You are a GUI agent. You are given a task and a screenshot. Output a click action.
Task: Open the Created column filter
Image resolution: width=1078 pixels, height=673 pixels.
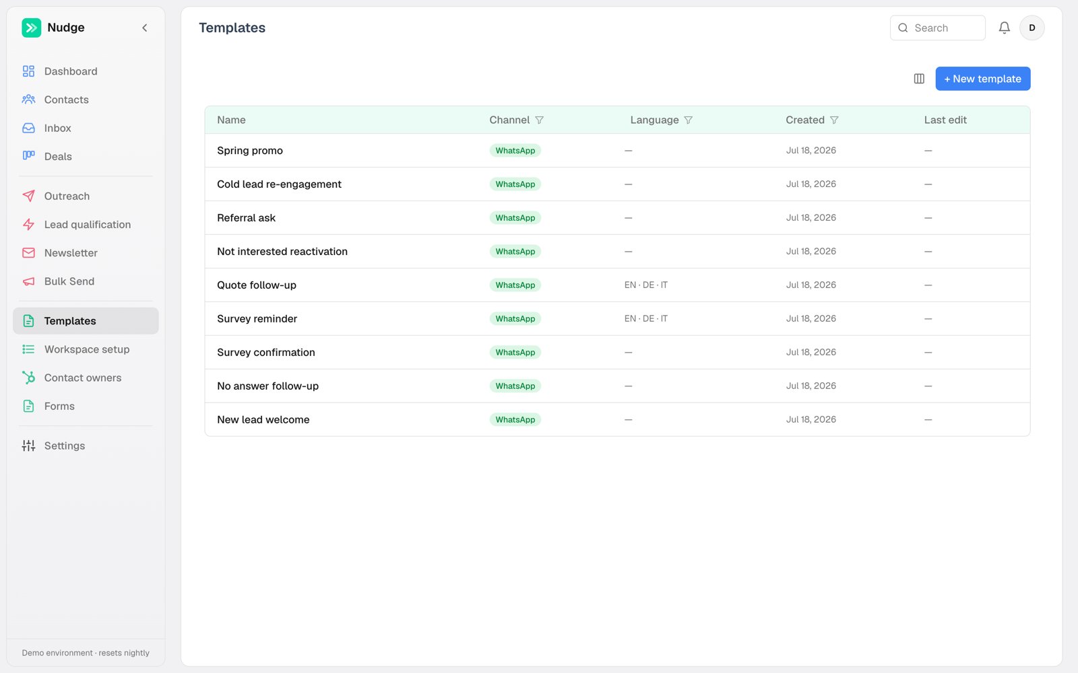[834, 120]
